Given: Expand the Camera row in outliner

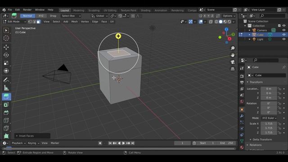Looking at the screenshot, I should tap(249, 30).
